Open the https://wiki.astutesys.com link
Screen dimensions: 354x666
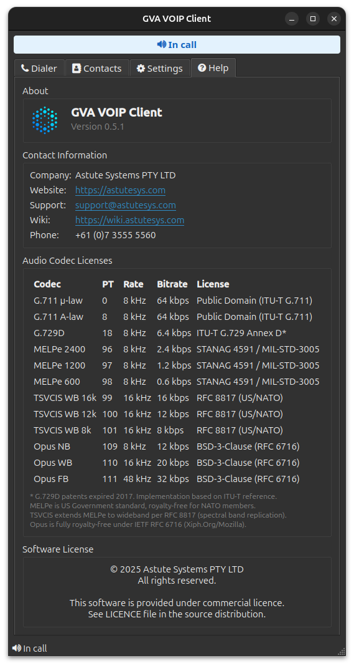pyautogui.click(x=130, y=221)
